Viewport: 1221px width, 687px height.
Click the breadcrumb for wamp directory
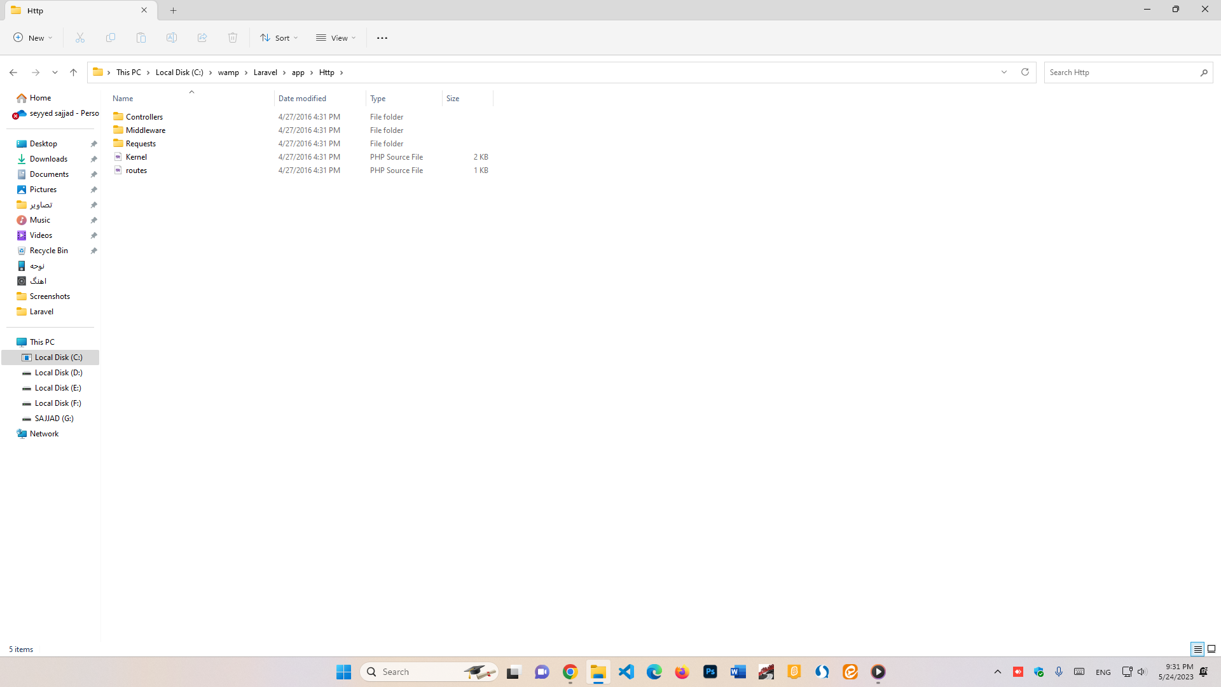(x=228, y=72)
